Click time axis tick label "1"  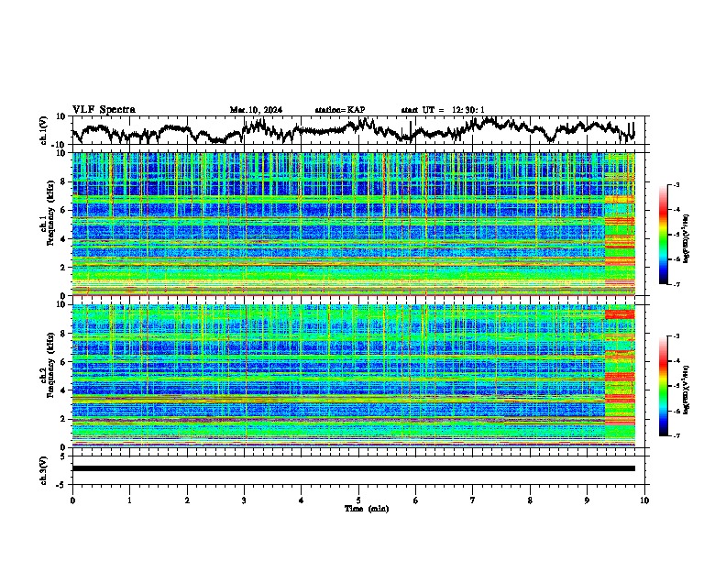pos(129,500)
